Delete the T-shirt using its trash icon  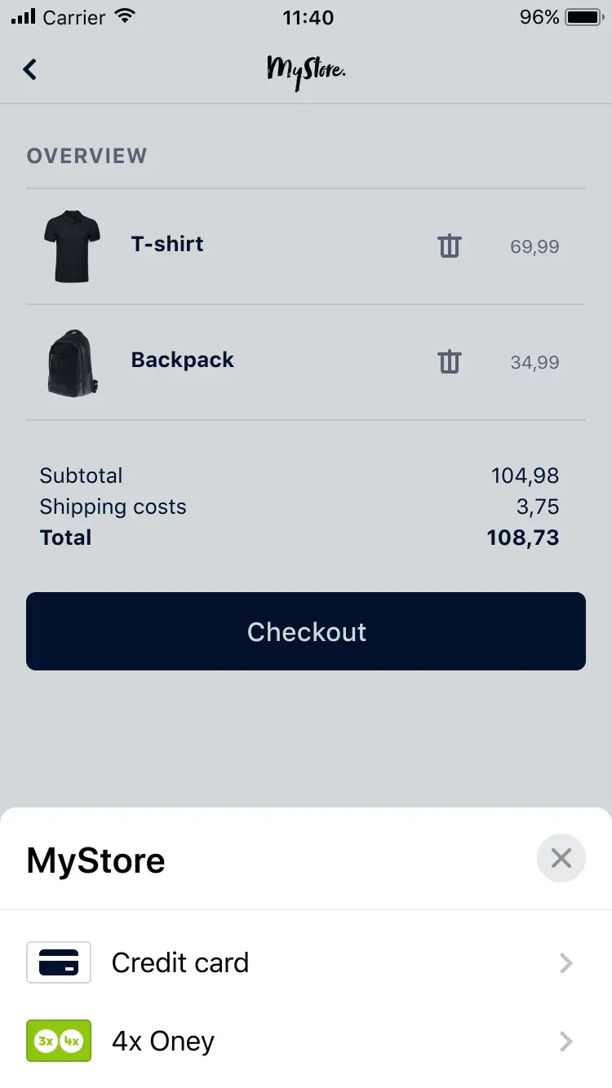449,245
